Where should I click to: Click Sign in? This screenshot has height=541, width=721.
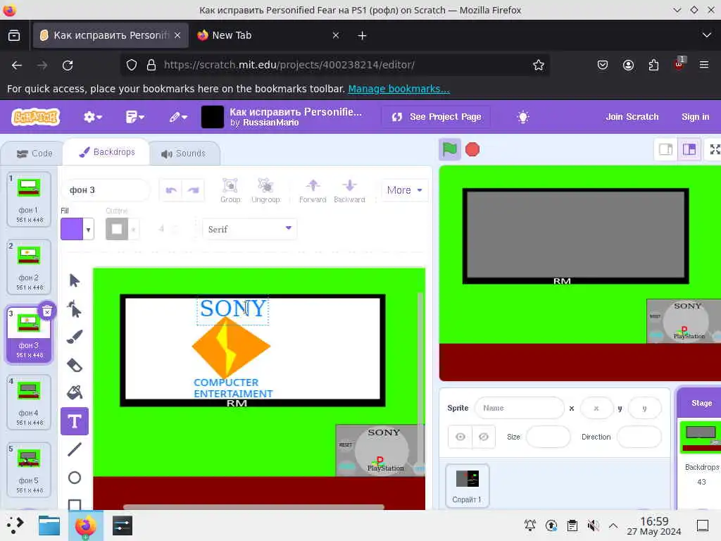click(x=695, y=117)
